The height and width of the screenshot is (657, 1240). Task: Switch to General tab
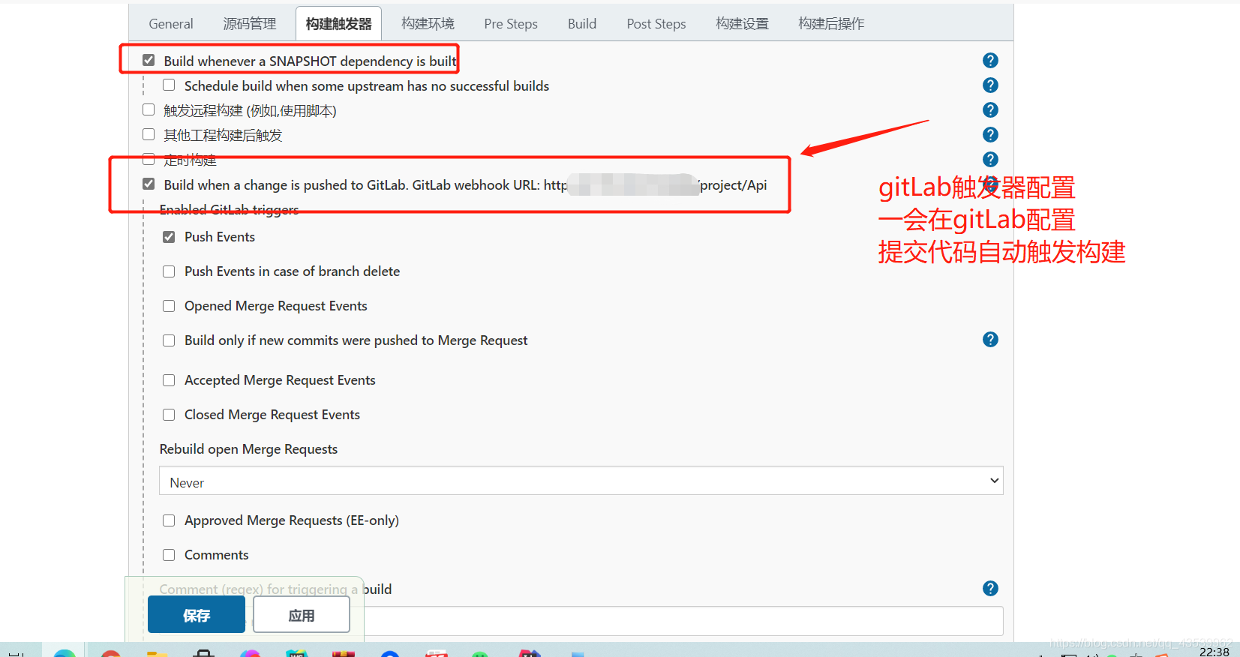click(x=171, y=24)
